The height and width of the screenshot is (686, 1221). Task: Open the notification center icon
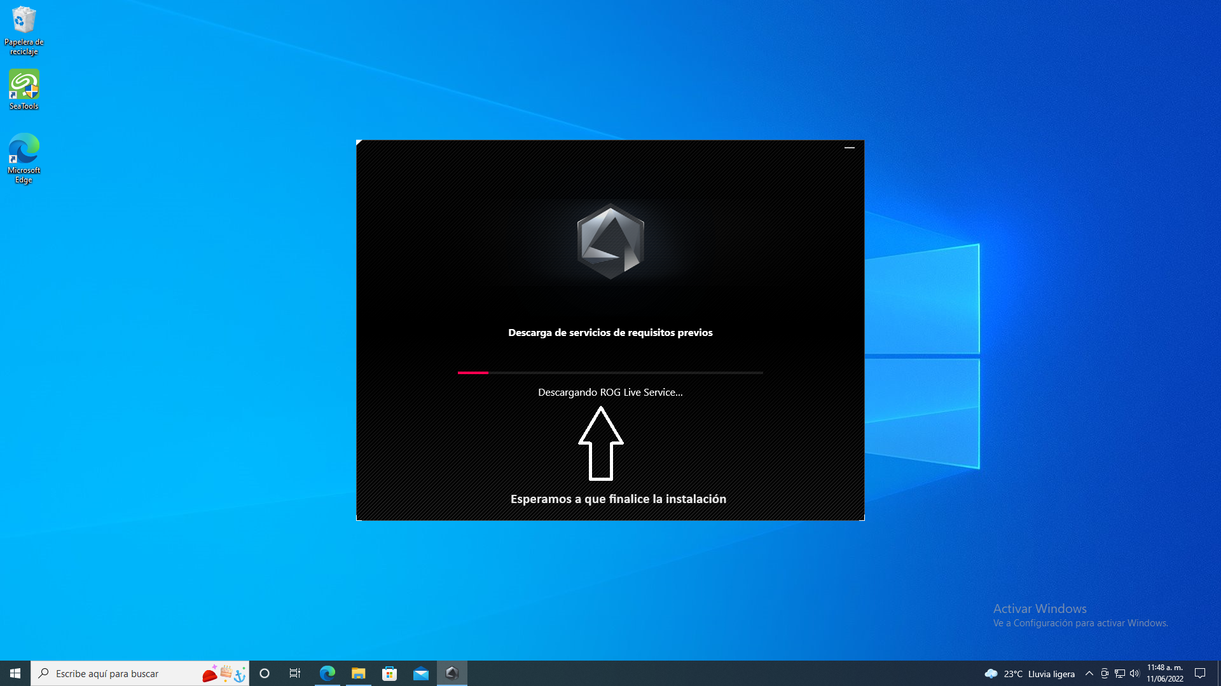(x=1200, y=673)
